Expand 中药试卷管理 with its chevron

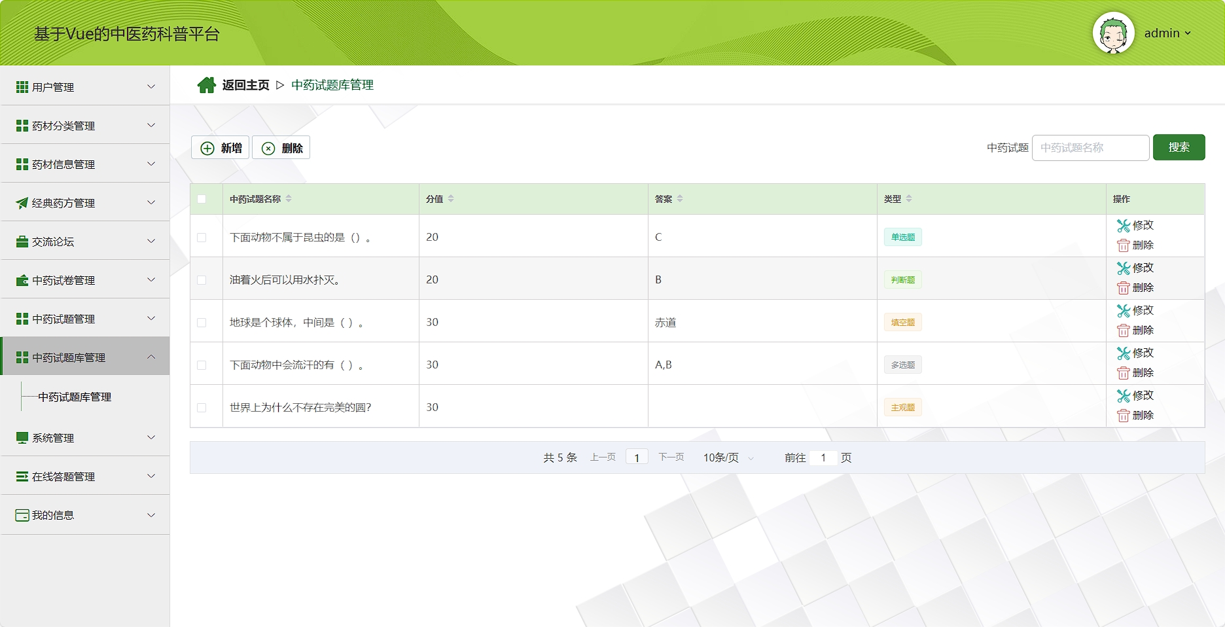pyautogui.click(x=151, y=279)
